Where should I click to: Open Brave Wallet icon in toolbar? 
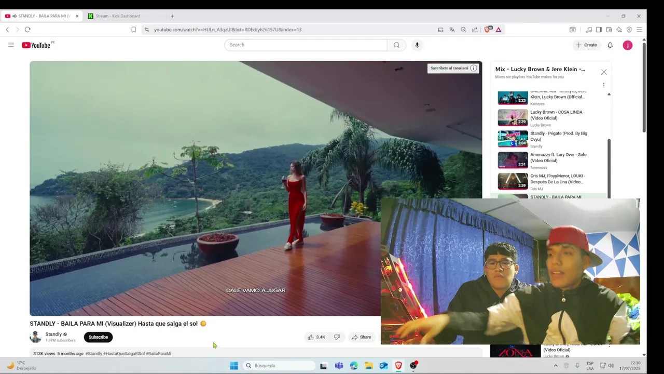(609, 30)
